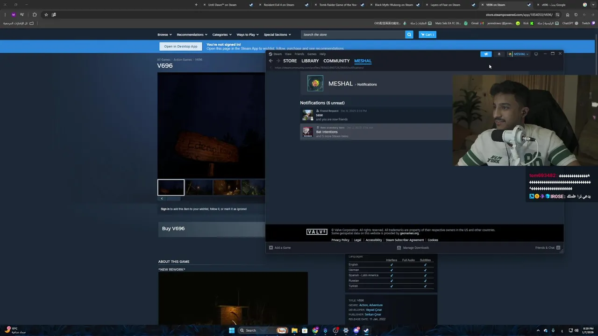Image resolution: width=598 pixels, height=336 pixels.
Task: Open the Steam icon in the taskbar
Action: (366, 330)
